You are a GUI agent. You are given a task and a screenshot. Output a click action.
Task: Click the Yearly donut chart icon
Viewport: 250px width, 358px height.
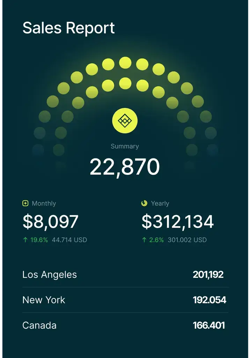(x=144, y=203)
